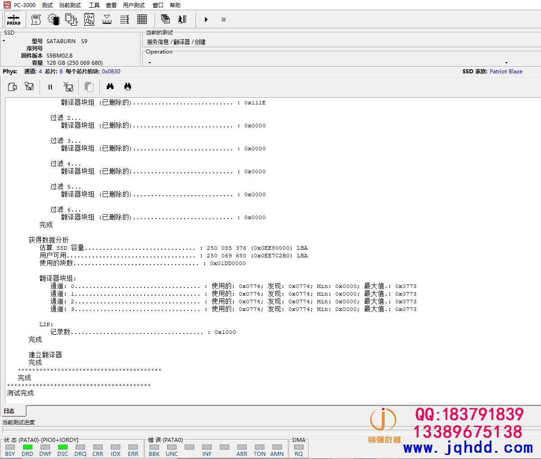Click the INF error indicator
Screen dimensions: 541x459
[207, 447]
